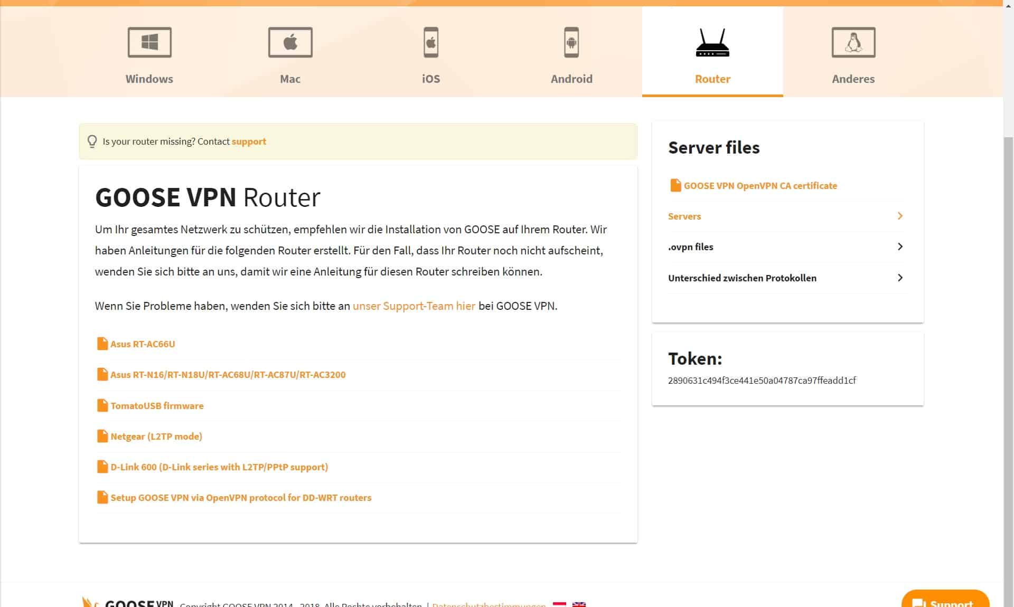This screenshot has height=607, width=1014.
Task: Open the Asus RT-AC66U guide
Action: tap(143, 344)
